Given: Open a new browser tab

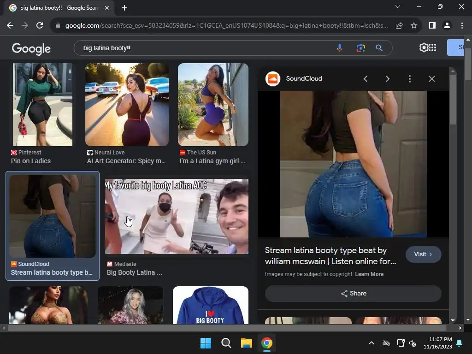Looking at the screenshot, I should click(x=124, y=8).
